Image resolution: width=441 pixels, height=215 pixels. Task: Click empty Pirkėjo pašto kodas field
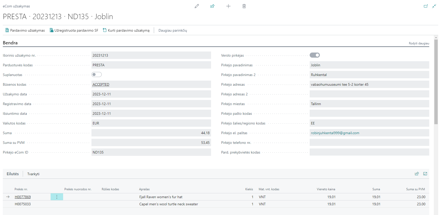coord(369,113)
